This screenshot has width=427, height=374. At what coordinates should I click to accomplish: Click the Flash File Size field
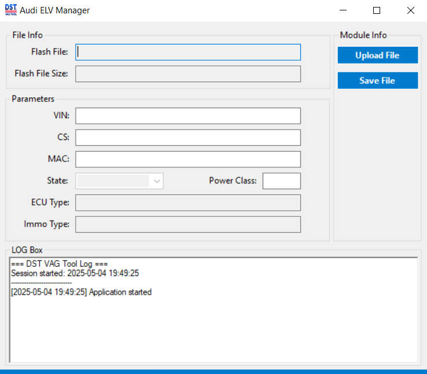tap(188, 74)
